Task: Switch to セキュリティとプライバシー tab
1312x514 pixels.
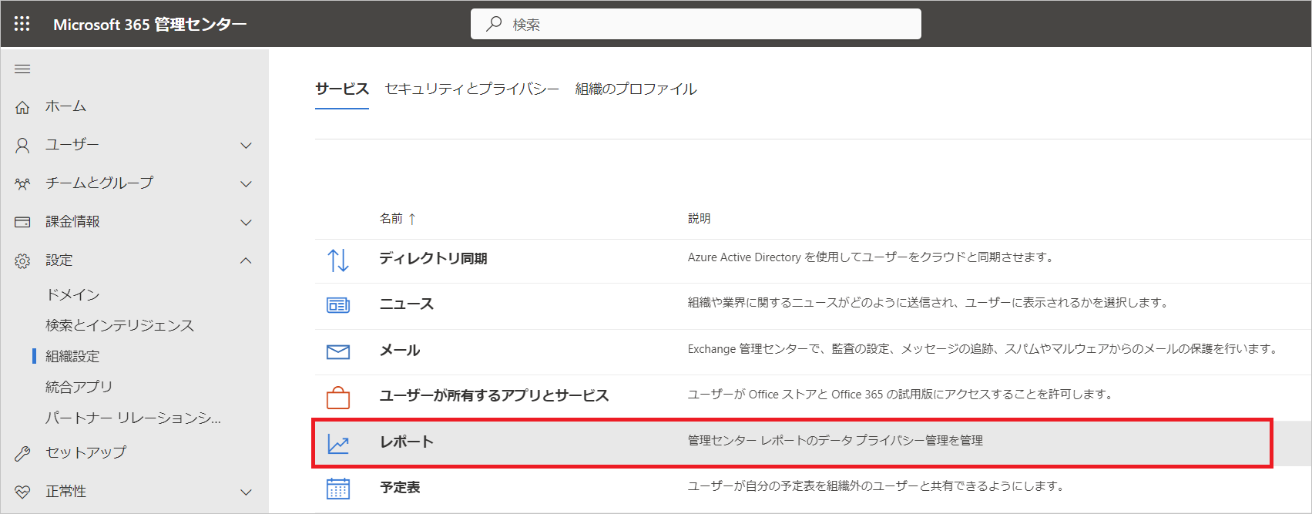Action: coord(471,89)
